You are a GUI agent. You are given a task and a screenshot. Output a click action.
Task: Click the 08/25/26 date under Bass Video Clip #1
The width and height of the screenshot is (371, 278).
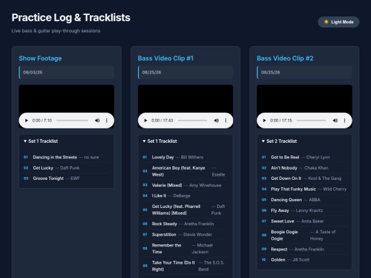coord(185,72)
